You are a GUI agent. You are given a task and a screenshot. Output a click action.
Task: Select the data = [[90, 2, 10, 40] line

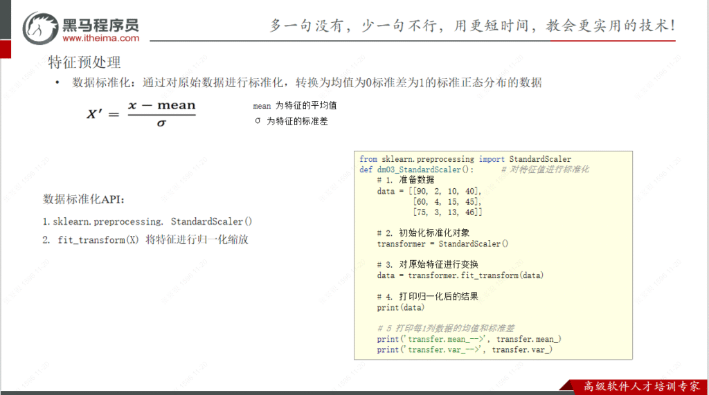[x=429, y=191]
